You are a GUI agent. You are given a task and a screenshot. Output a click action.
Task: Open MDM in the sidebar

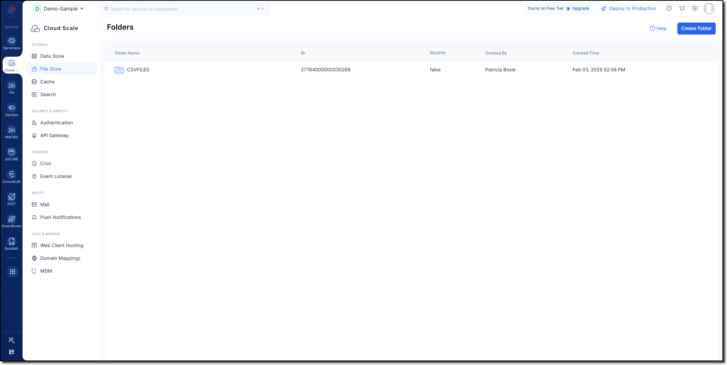(61, 271)
